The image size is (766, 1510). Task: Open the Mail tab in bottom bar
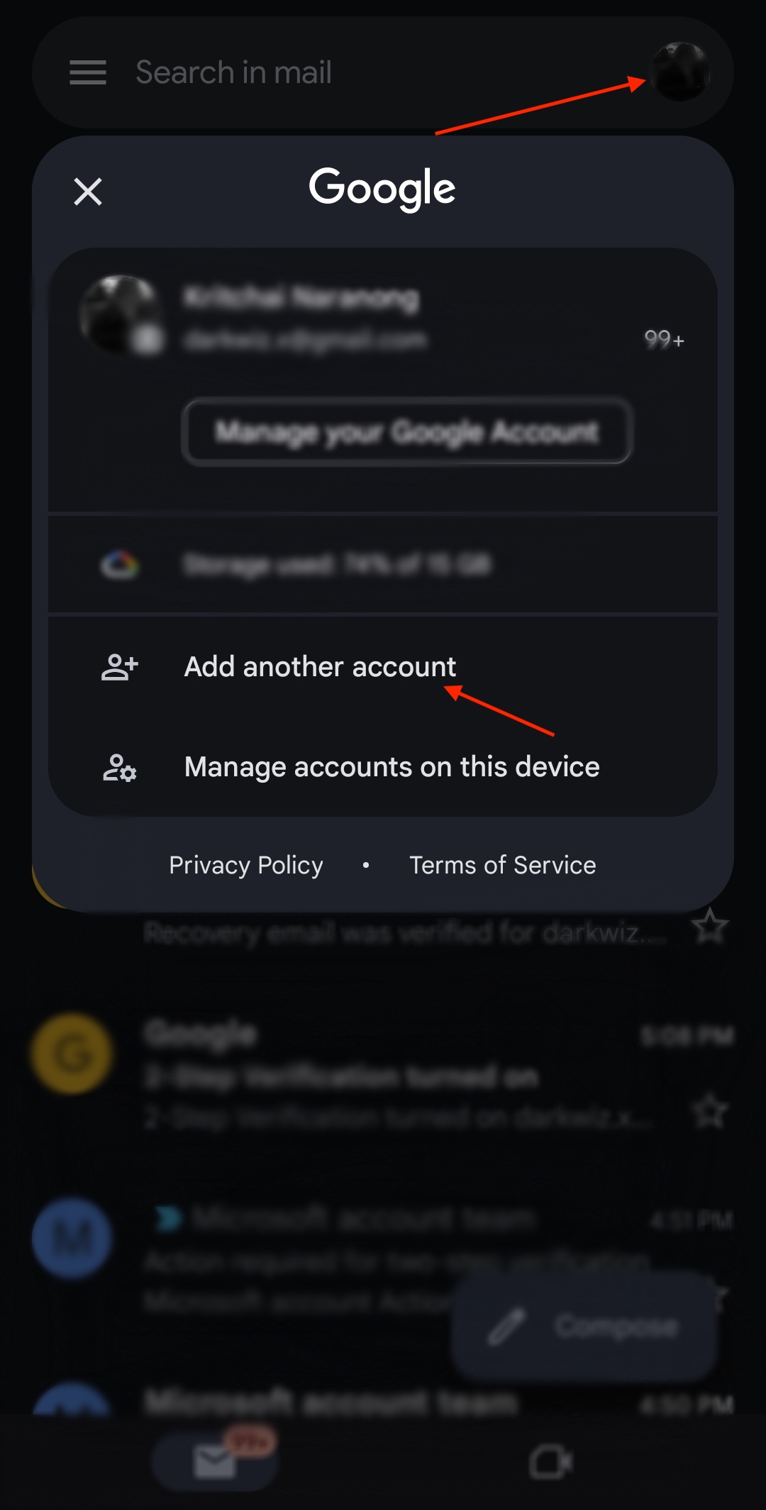pos(215,1462)
